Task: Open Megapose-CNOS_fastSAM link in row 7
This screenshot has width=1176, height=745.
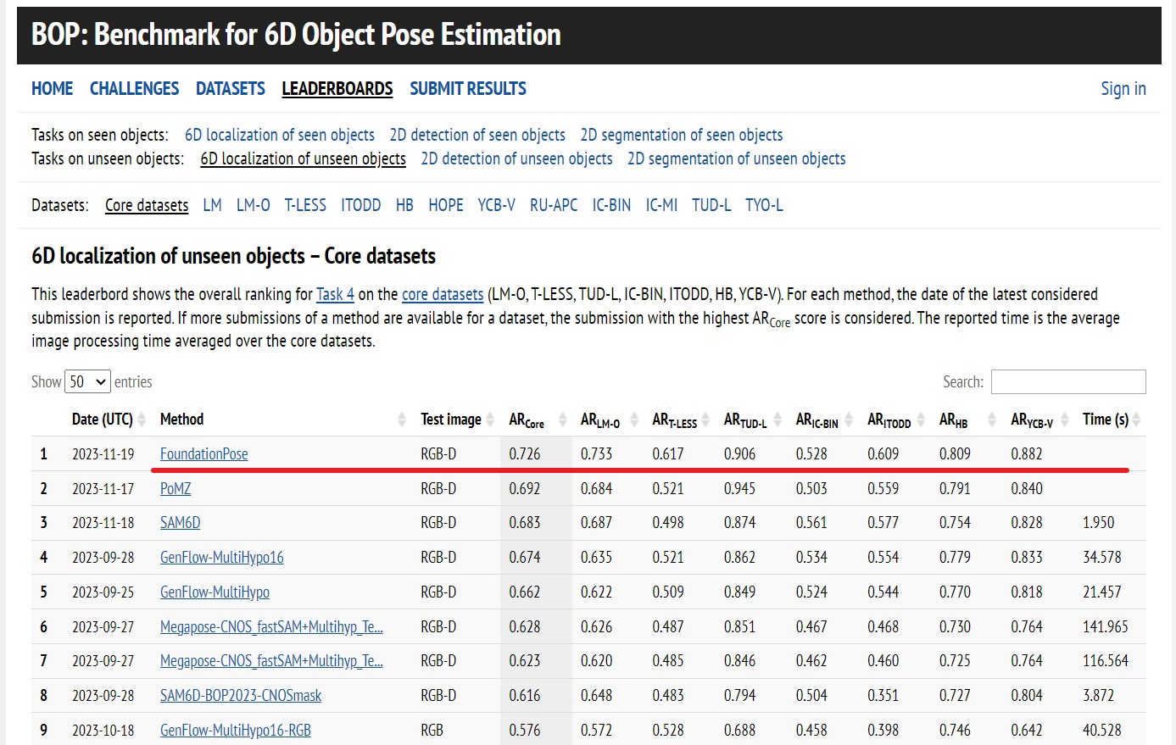Action: click(271, 660)
